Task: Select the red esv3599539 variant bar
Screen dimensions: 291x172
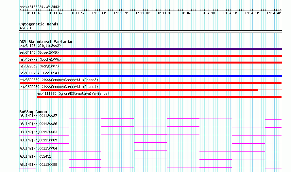Action: pos(150,83)
